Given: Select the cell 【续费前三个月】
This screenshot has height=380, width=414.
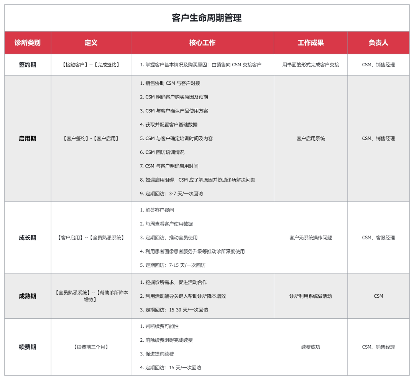Looking at the screenshot, I should (x=91, y=347).
